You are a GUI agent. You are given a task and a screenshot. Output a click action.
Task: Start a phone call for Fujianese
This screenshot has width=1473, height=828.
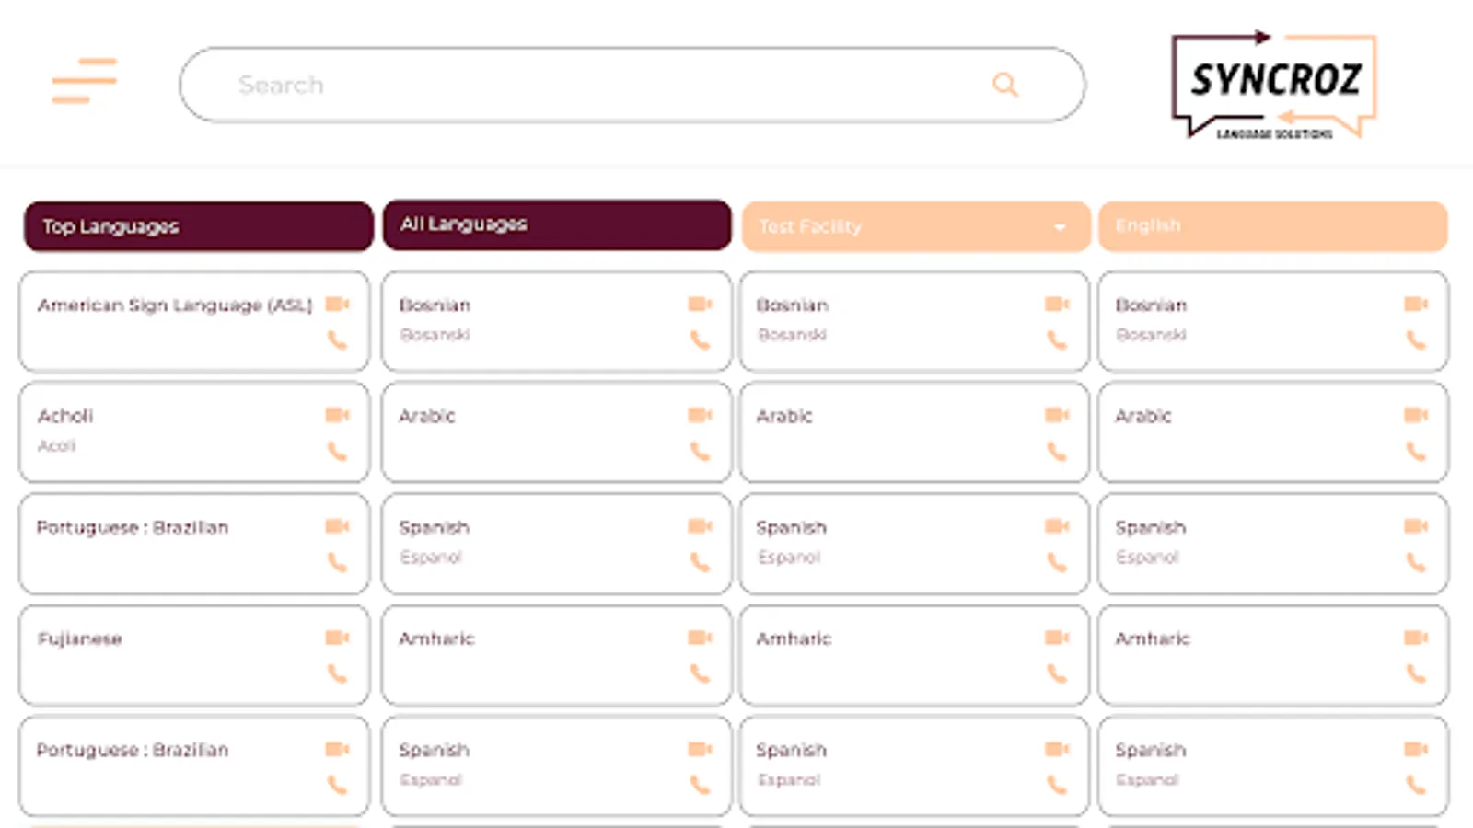(x=337, y=674)
